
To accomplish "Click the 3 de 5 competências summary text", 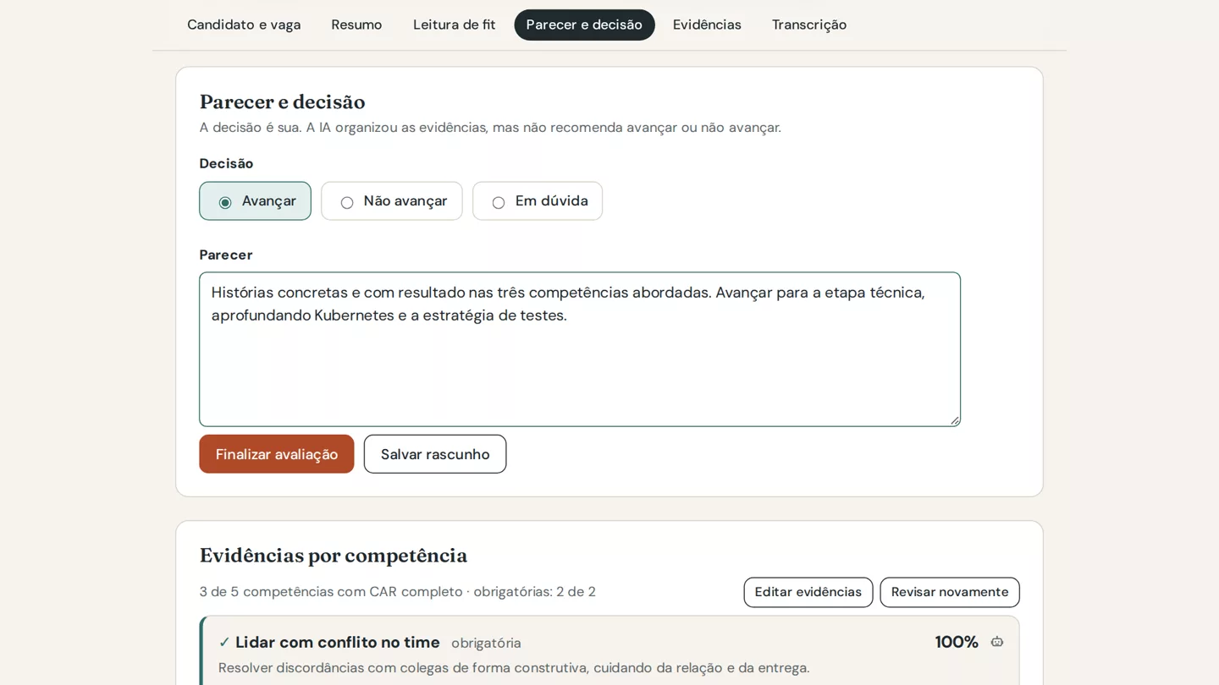I will point(398,592).
